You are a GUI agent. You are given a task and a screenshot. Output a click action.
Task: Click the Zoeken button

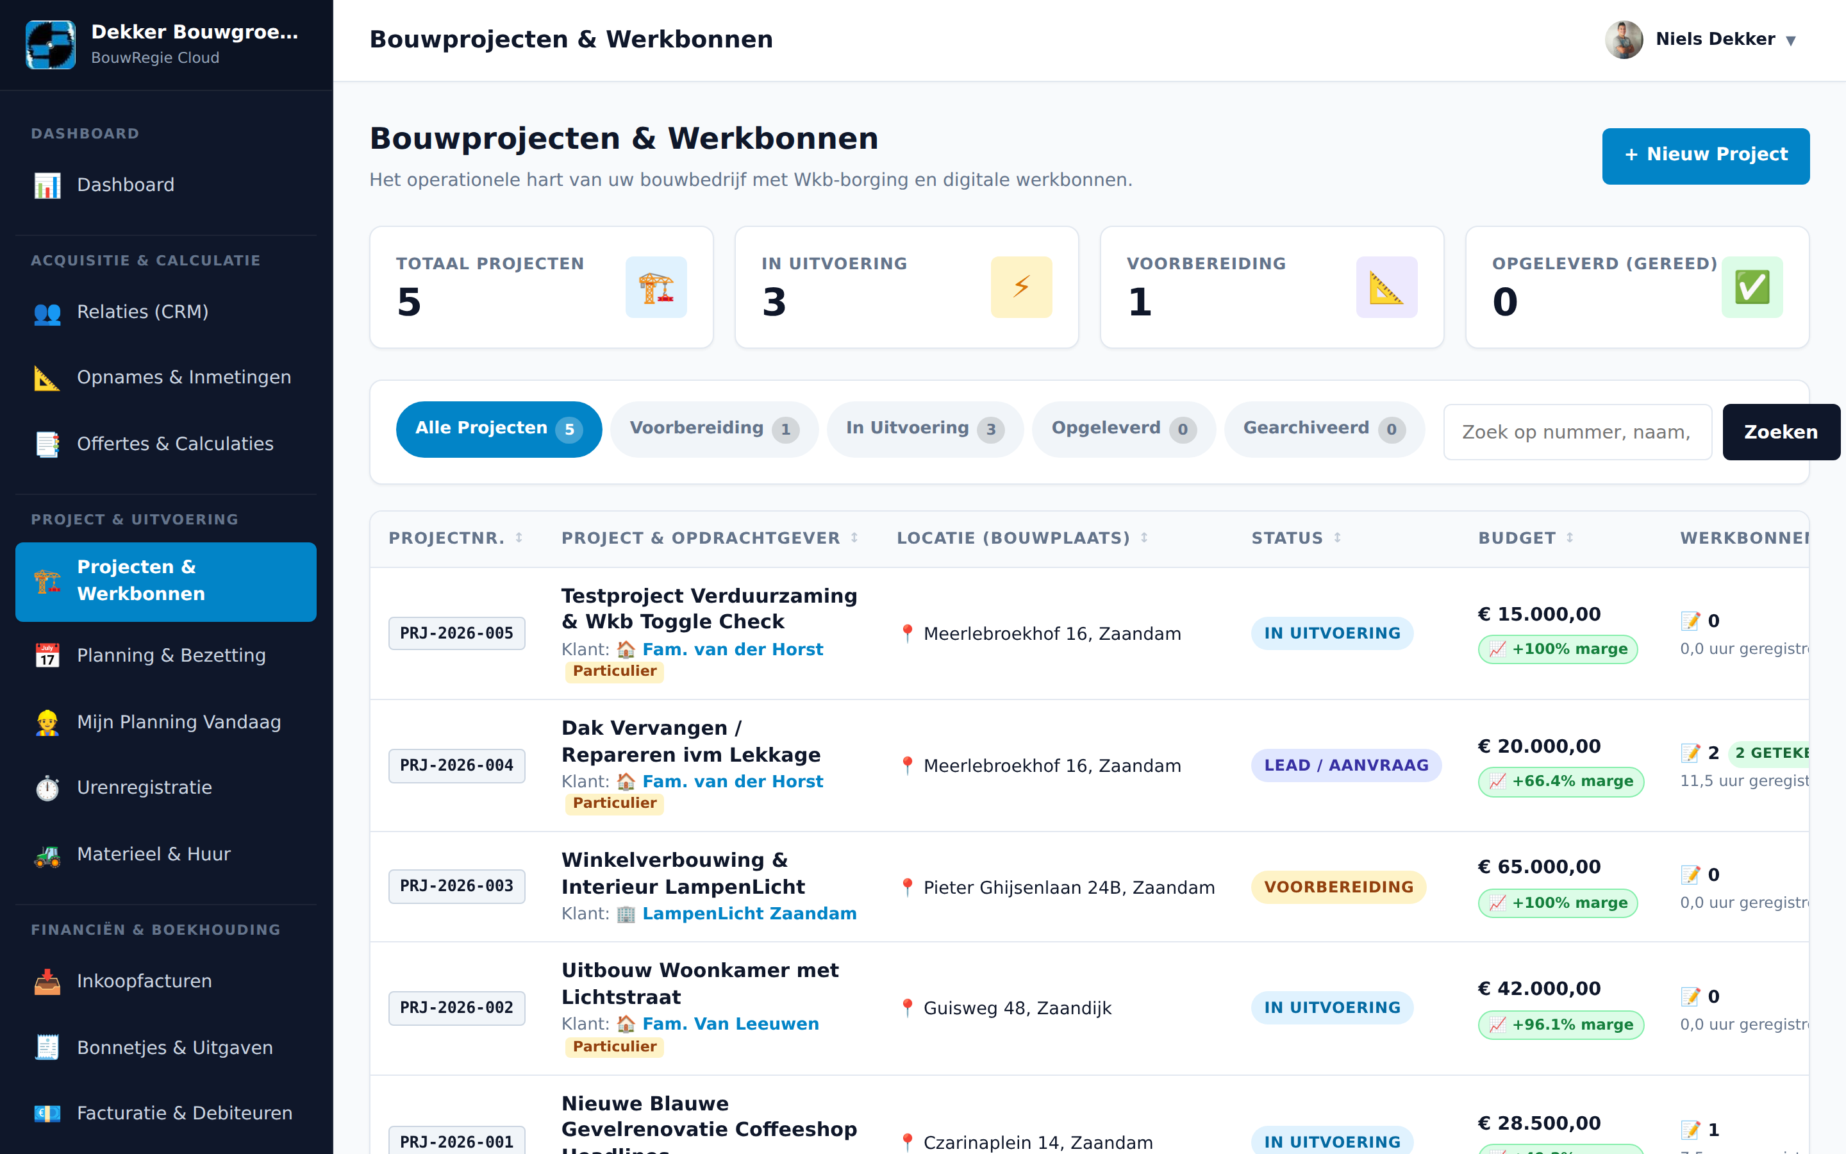(x=1781, y=432)
